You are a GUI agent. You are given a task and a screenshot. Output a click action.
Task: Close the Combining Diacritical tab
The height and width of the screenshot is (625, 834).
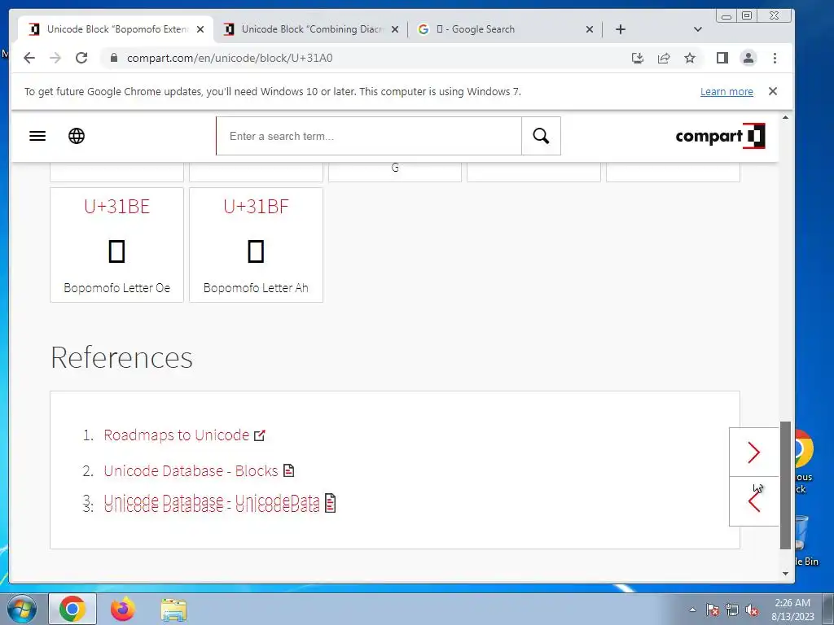395,29
